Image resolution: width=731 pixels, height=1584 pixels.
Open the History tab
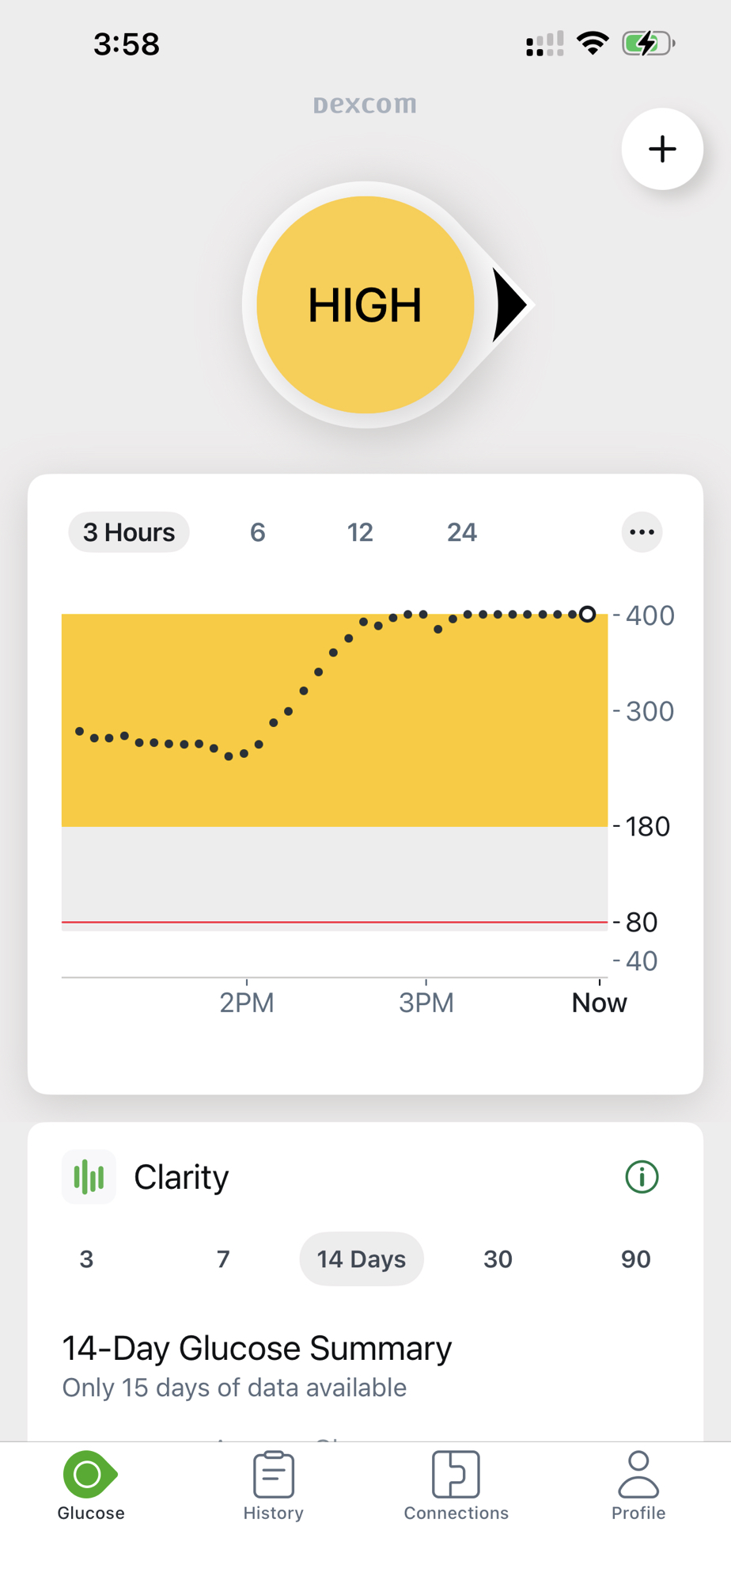pyautogui.click(x=274, y=1486)
